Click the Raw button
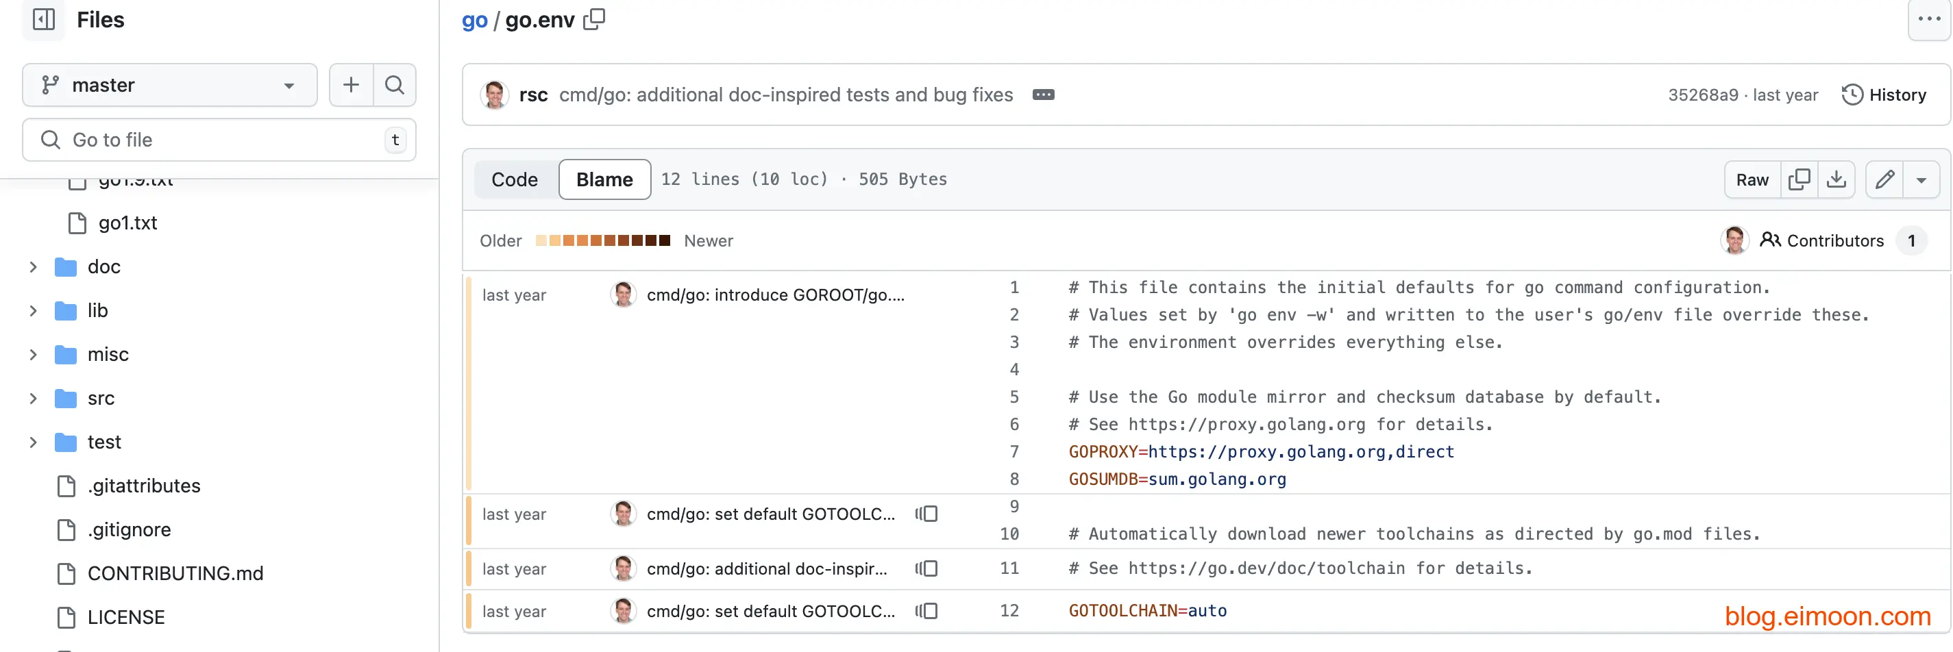 (x=1752, y=179)
